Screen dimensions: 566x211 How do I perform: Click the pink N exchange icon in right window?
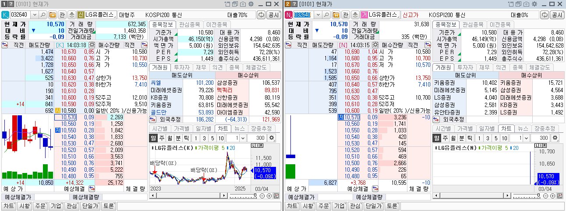point(288,14)
